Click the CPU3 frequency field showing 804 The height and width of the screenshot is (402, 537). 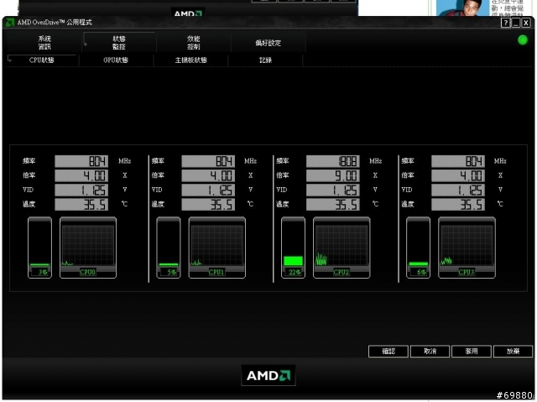tap(458, 161)
